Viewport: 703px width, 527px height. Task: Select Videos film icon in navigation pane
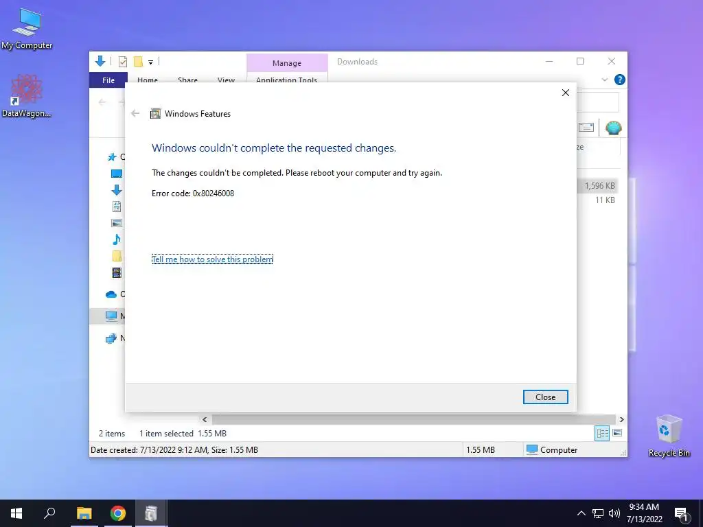pyautogui.click(x=117, y=272)
